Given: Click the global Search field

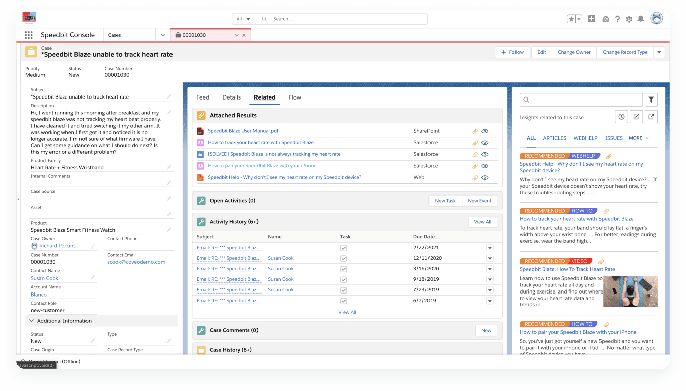Looking at the screenshot, I should click(341, 19).
